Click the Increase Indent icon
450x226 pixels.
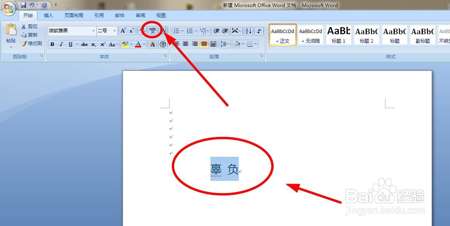(x=224, y=31)
